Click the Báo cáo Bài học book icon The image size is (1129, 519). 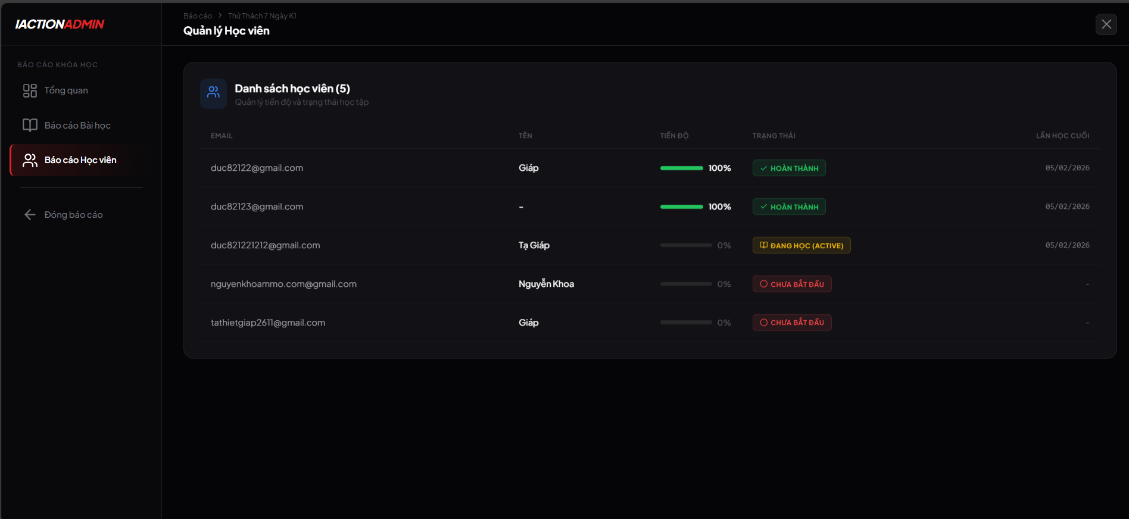[x=30, y=125]
